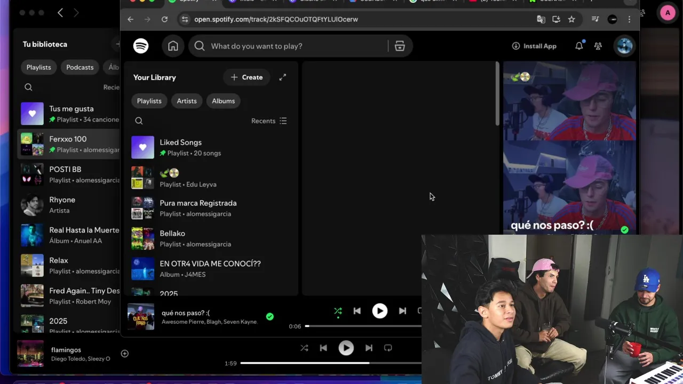Viewport: 683px width, 384px height.
Task: Open Chrome three-dot menu
Action: [x=629, y=19]
